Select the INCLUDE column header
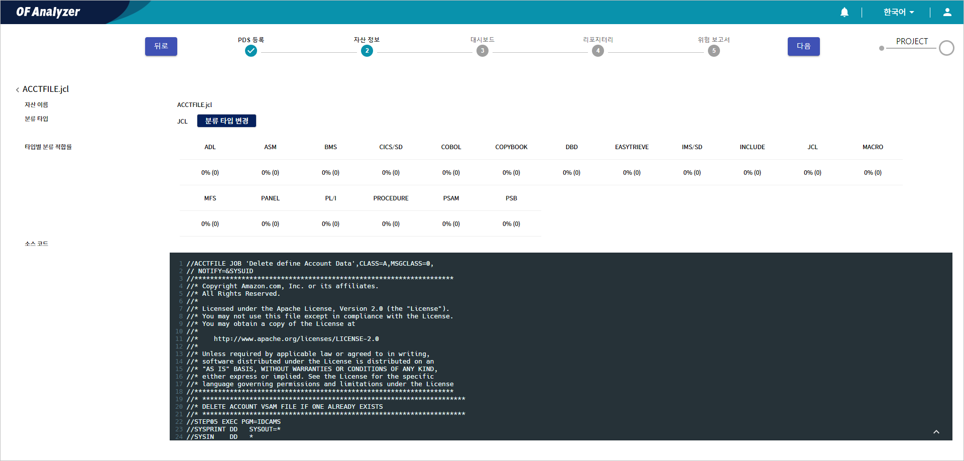The height and width of the screenshot is (461, 964). coord(752,147)
